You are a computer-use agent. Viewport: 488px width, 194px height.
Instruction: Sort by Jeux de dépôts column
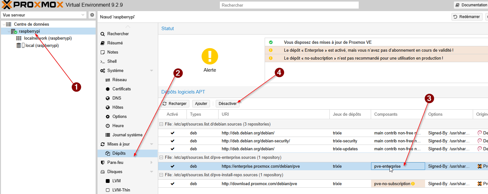[x=350, y=114]
